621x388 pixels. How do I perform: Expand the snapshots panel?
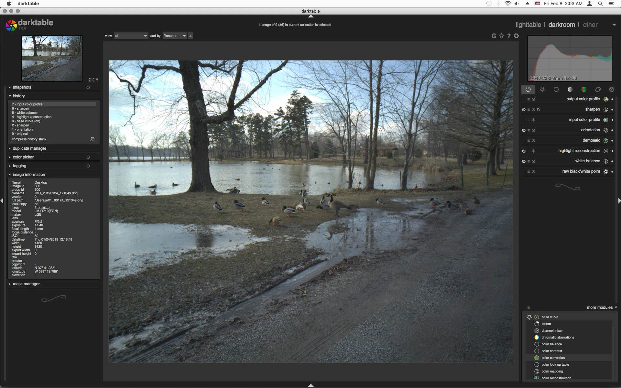click(x=22, y=87)
